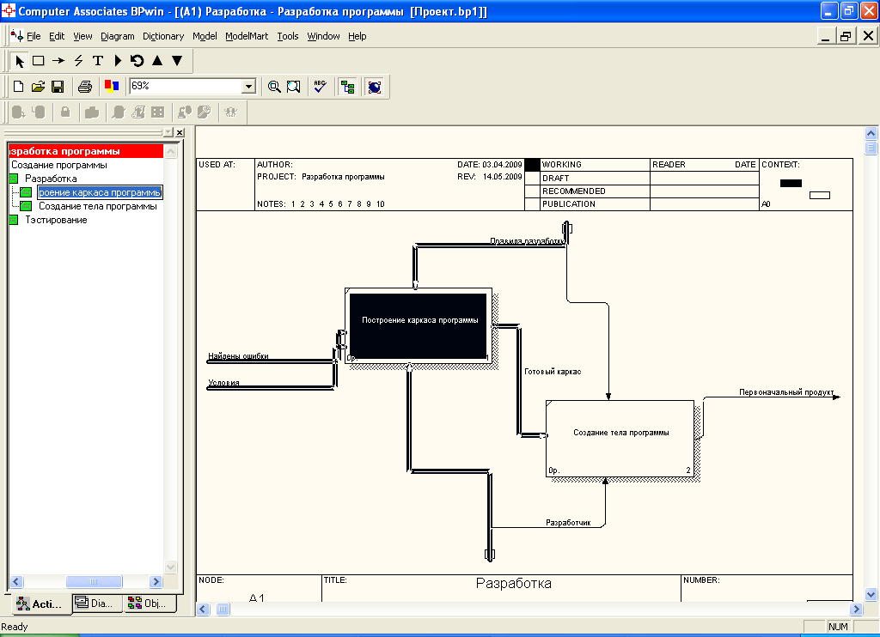Screen dimensions: 880x637
Task: Select the Squiggle lightning tool
Action: pos(78,61)
